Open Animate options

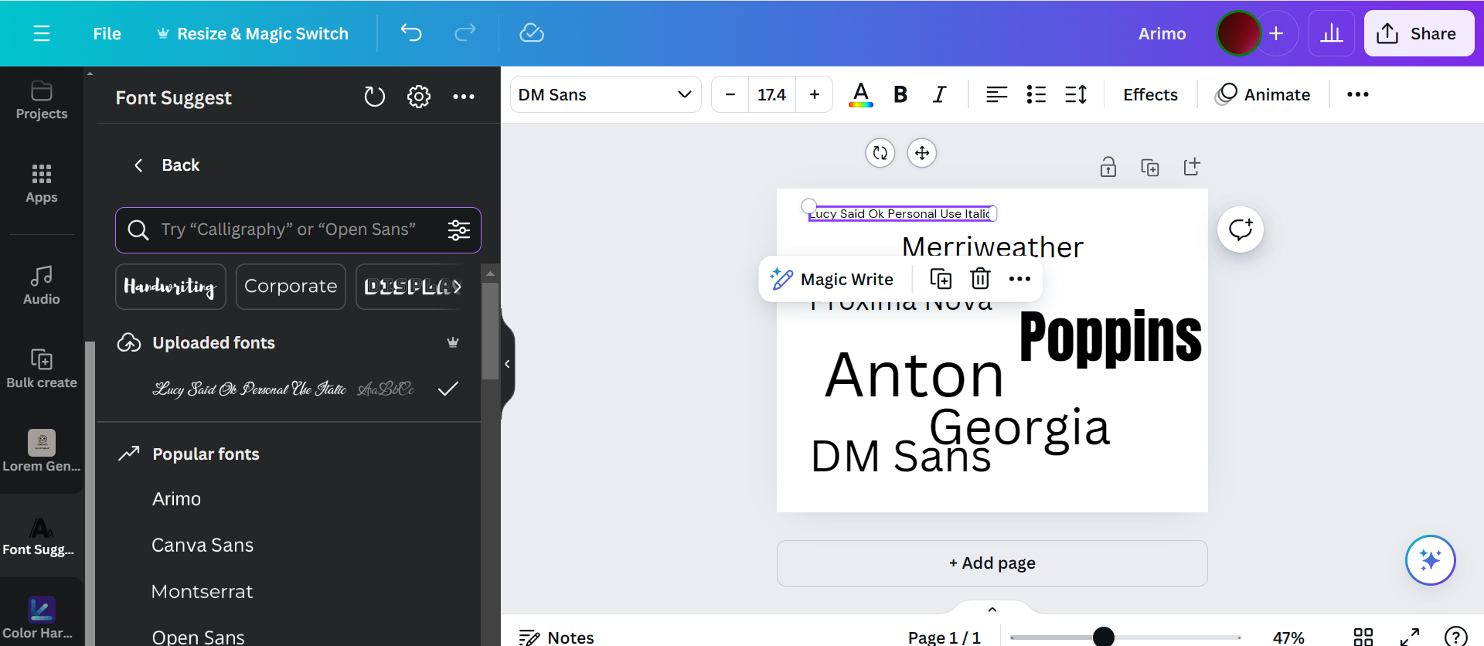[1263, 94]
